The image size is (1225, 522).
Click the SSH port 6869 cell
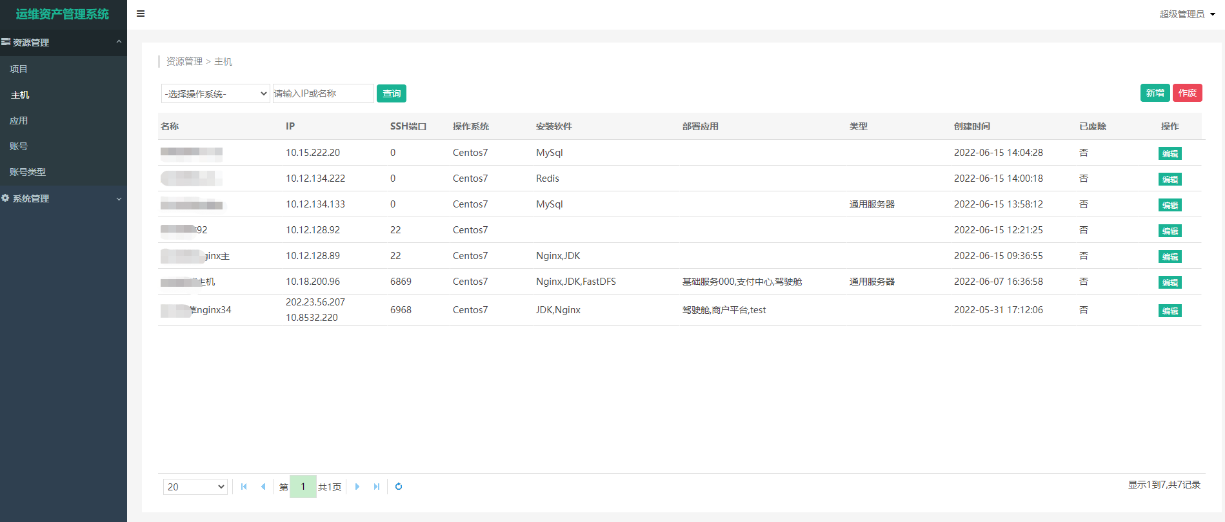tap(401, 282)
